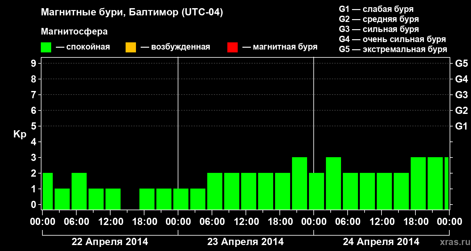Click the '18:00' time label under 22 April
This screenshot has width=471, height=251.
tap(144, 222)
